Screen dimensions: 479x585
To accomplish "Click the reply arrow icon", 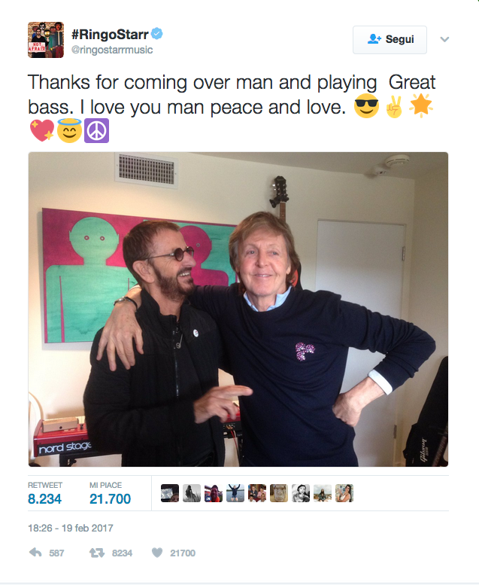I will click(35, 553).
